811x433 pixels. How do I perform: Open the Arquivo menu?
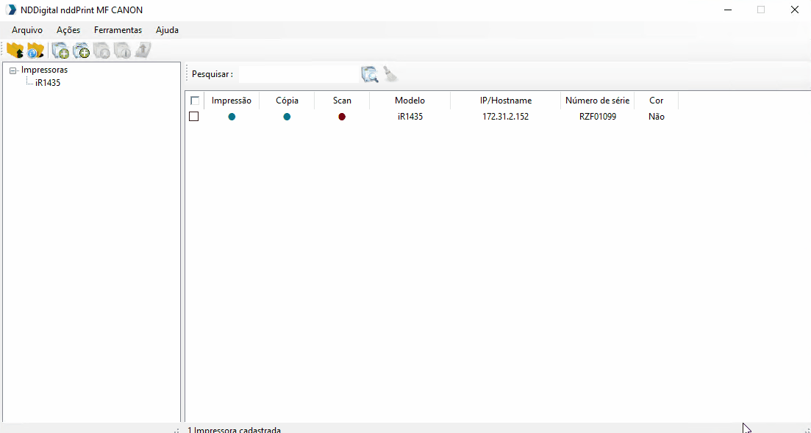tap(27, 30)
